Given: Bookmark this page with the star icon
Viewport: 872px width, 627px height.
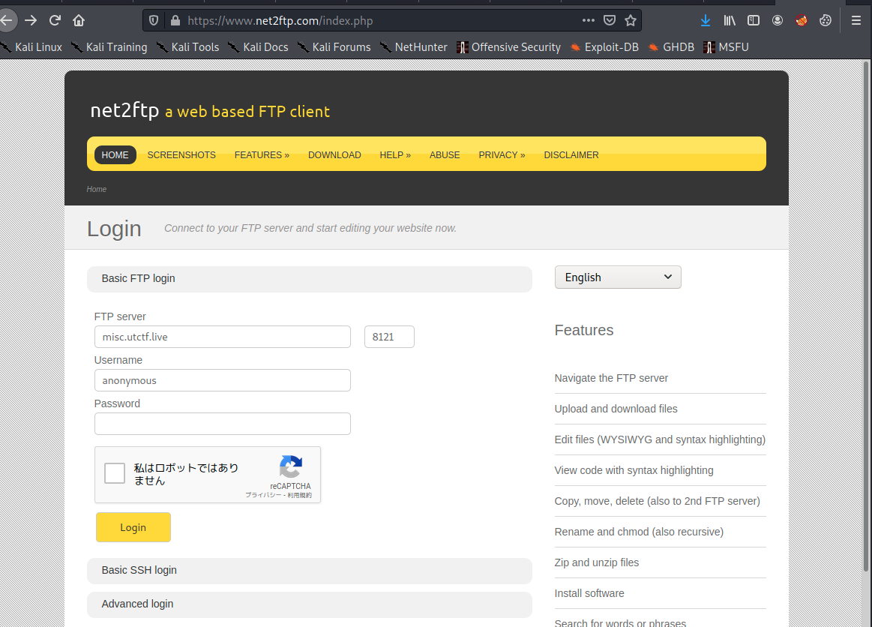Looking at the screenshot, I should tap(630, 20).
